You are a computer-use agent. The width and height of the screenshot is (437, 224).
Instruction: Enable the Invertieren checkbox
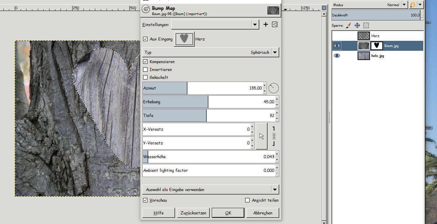point(145,70)
